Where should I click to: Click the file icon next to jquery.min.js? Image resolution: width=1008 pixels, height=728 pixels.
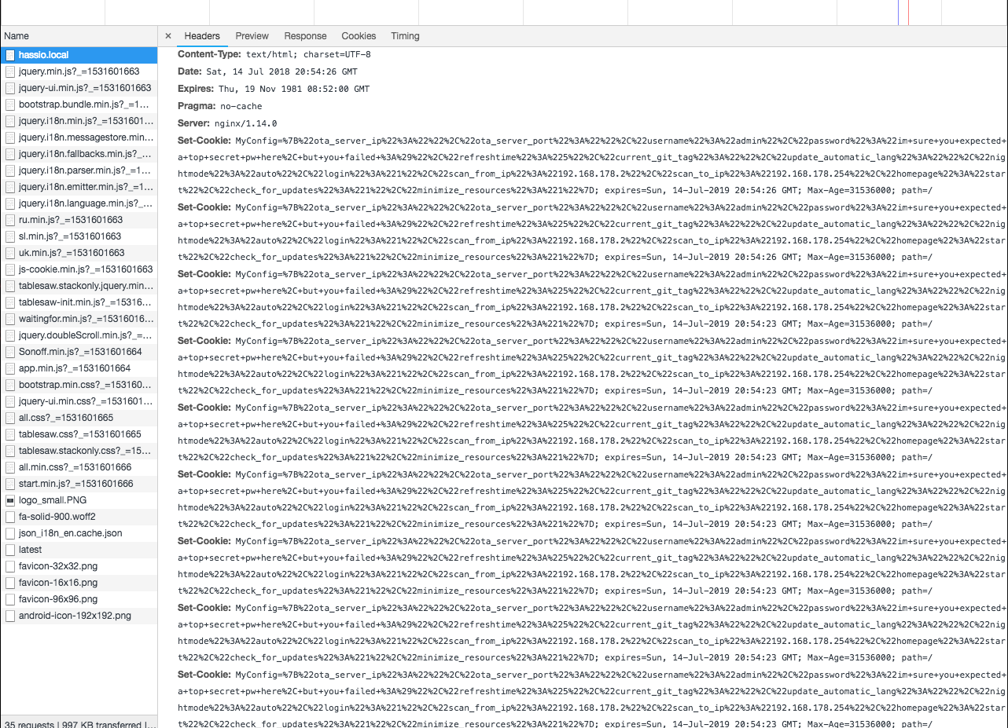click(x=9, y=71)
